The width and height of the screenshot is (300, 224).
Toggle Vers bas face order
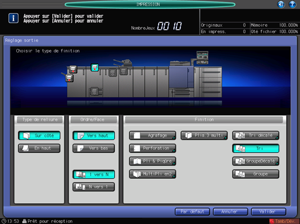pos(93,148)
